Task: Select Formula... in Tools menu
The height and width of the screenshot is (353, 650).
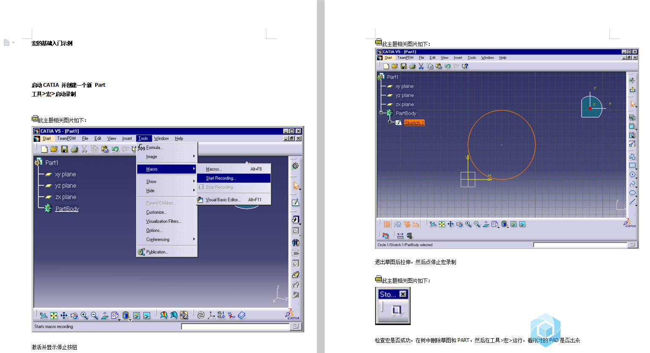Action: pyautogui.click(x=167, y=148)
